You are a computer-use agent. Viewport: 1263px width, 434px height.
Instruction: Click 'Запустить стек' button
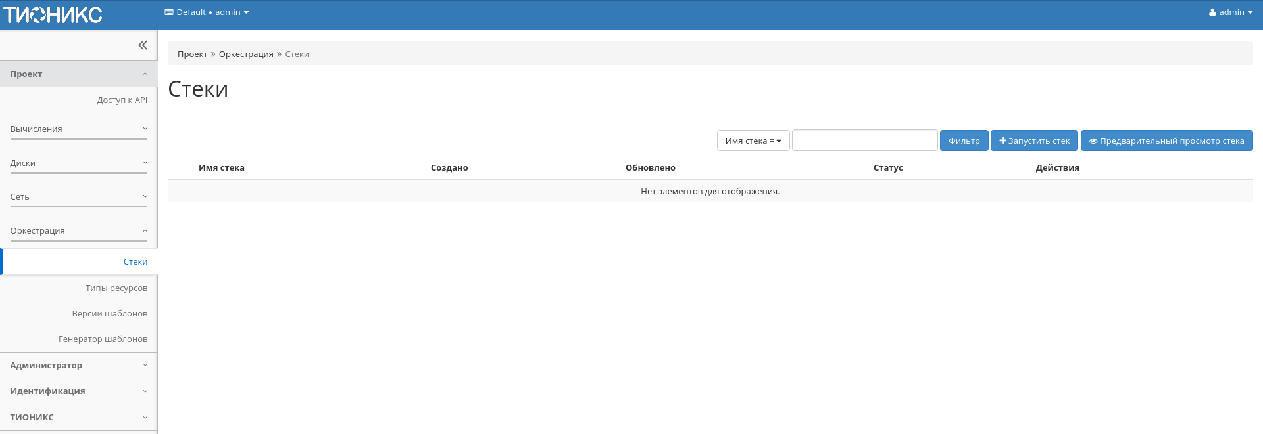[x=1033, y=141]
